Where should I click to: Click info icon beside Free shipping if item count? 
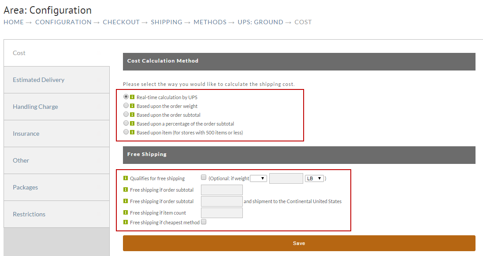[x=125, y=212]
